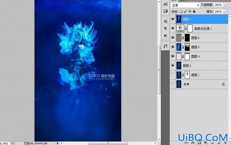This screenshot has height=145, width=231.
Task: Click the zoom percentage field 9.75%
Action: pos(4,143)
